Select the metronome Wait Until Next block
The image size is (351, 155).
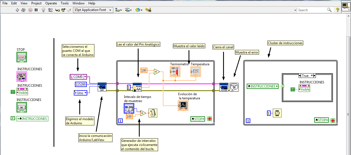point(153,113)
